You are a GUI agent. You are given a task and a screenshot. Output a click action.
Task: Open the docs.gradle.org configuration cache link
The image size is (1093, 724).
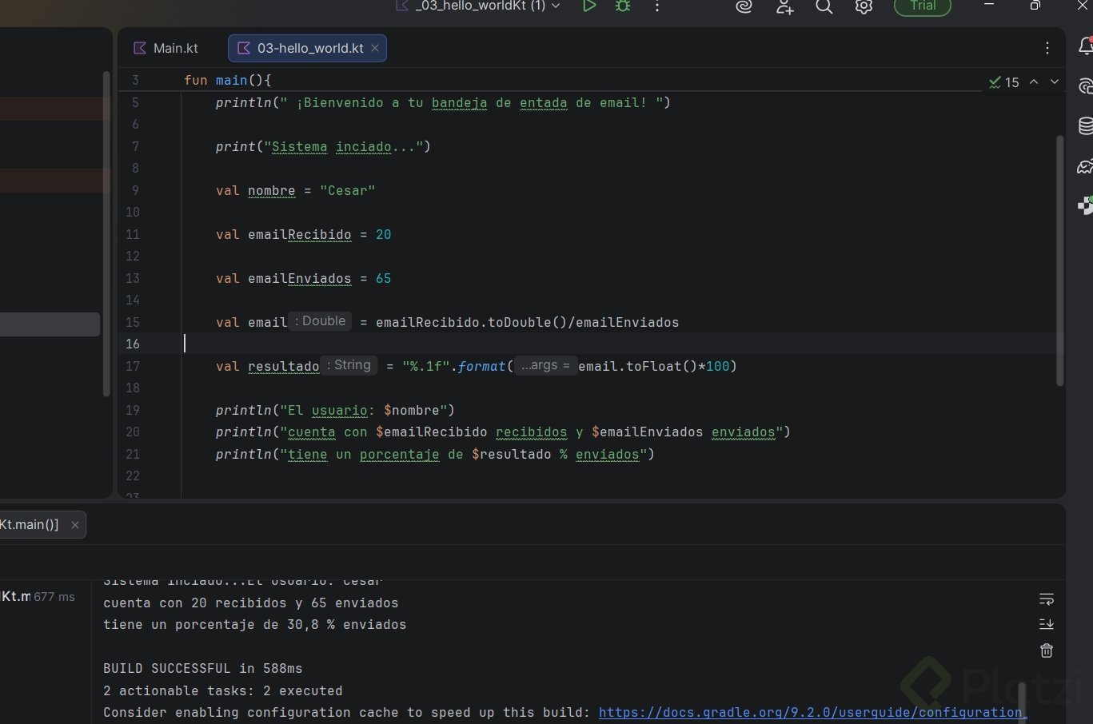pyautogui.click(x=811, y=712)
